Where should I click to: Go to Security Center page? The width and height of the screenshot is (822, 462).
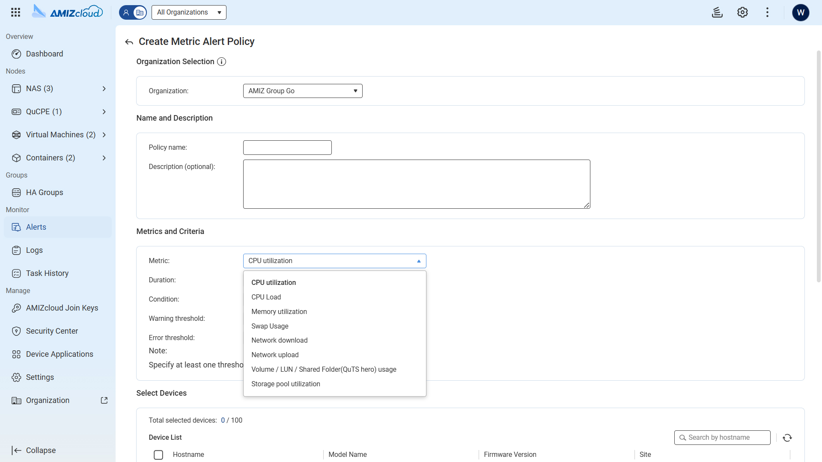(x=52, y=331)
